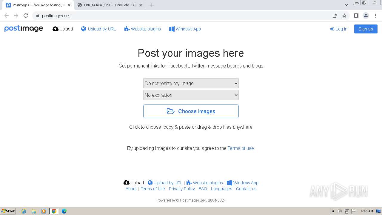Screen dimensions: 382x215
Task: Close the Postimages tab
Action: (x=69, y=5)
